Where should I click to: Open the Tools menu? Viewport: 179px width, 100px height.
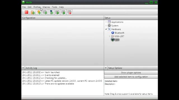54,7
